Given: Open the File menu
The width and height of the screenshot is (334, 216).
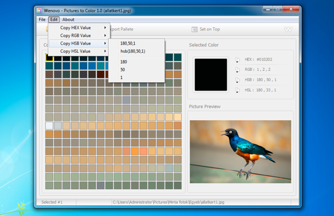Looking at the screenshot, I should pyautogui.click(x=42, y=20).
